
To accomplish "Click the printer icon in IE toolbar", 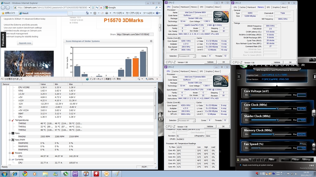I will coord(106,13).
